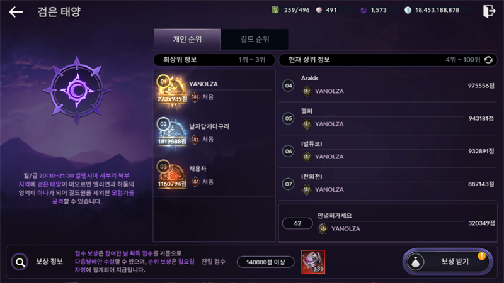Claim rewards with 보상 받기 button
The width and height of the screenshot is (504, 283).
pos(447,262)
